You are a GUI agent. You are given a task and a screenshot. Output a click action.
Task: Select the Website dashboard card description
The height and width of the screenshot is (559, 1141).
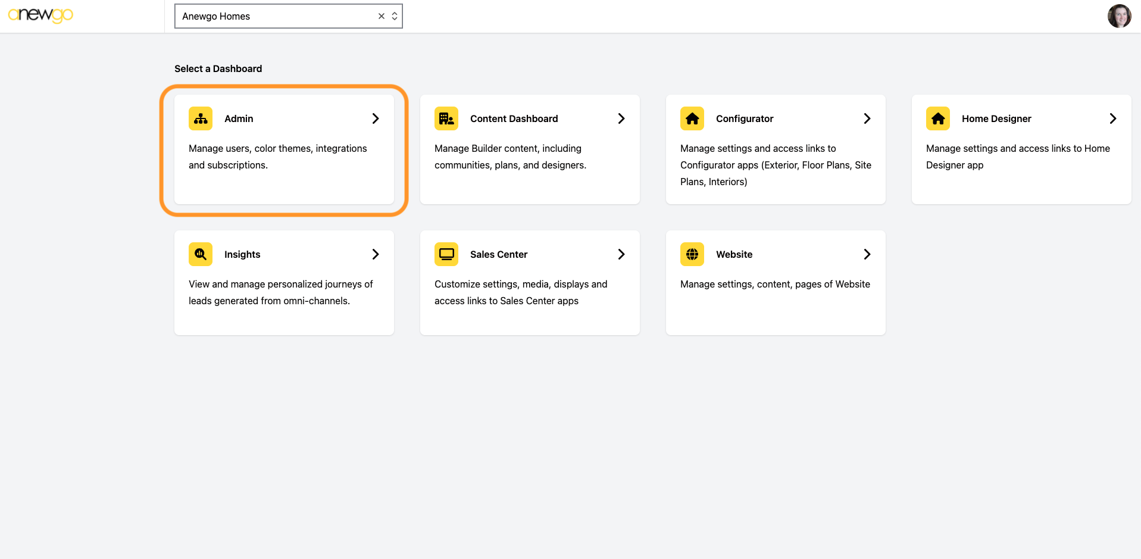(x=775, y=284)
